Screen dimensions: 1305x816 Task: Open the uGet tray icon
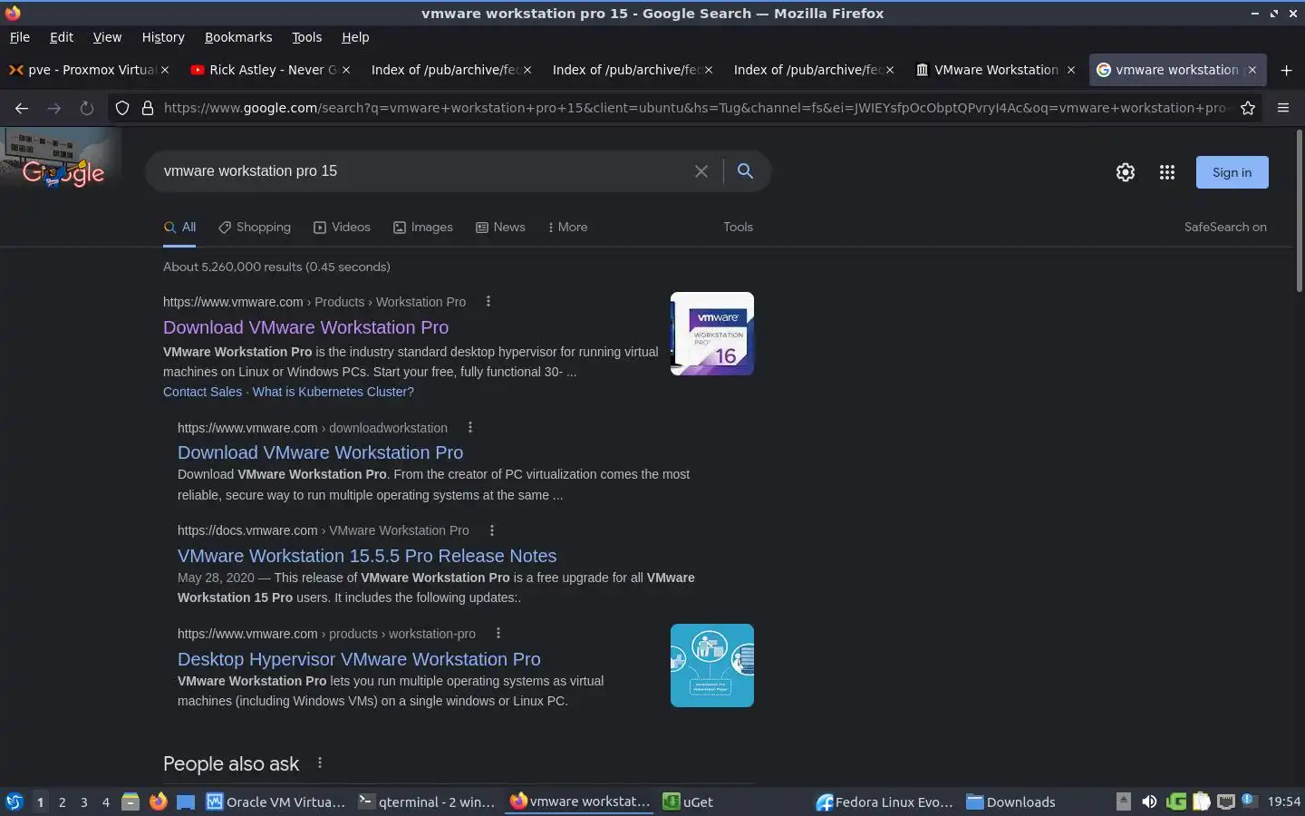tap(1176, 801)
